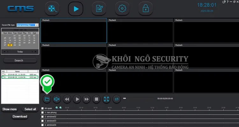The image size is (239, 127).
Task: Enable the 4. window04 channel checkbox
Action: coord(42,125)
